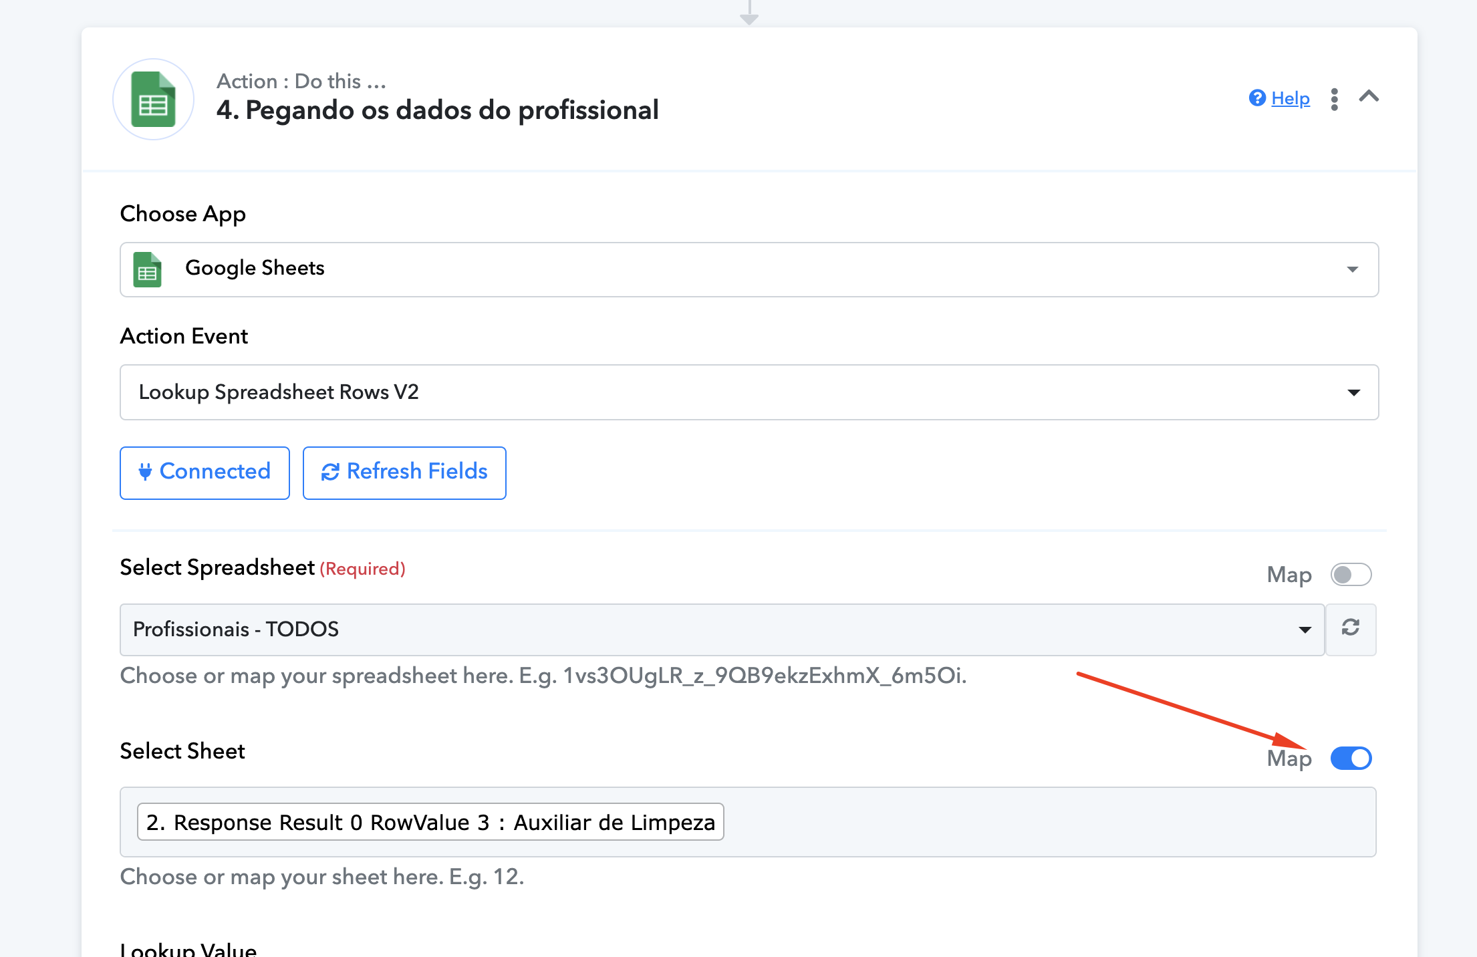This screenshot has width=1477, height=957.
Task: Click the plug icon on the Connected button
Action: 145,472
